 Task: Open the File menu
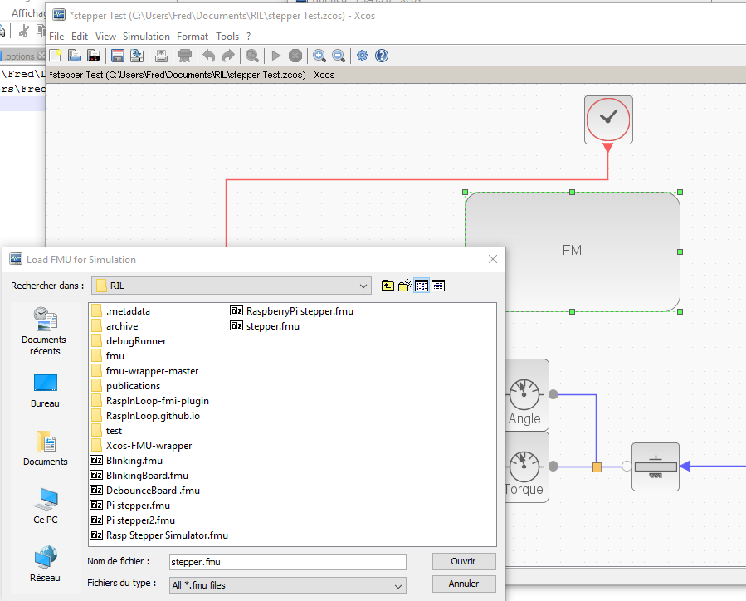(x=56, y=37)
